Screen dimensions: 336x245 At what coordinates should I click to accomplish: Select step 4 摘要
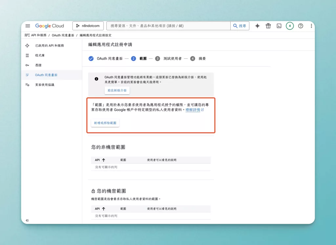coord(198,59)
